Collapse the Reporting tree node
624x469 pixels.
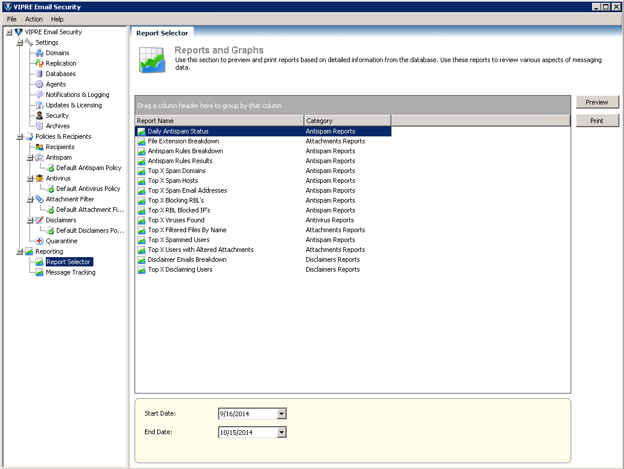click(19, 252)
